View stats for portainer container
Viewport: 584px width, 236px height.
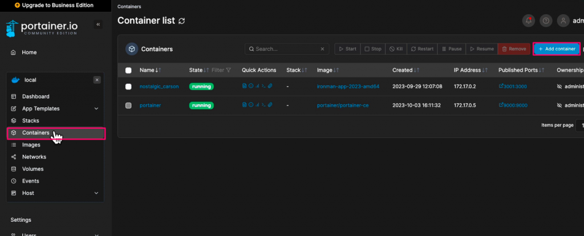coord(257,104)
